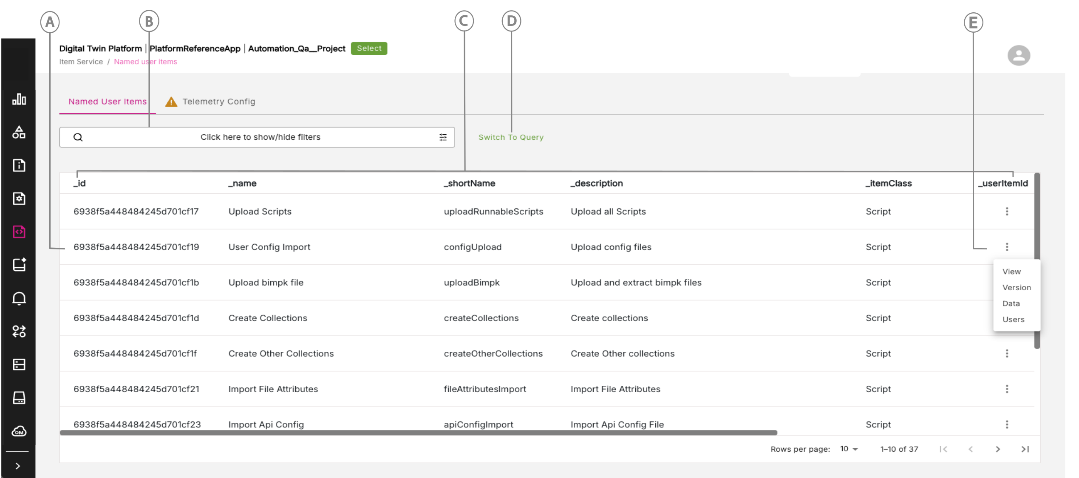The image size is (1079, 478).
Task: Go to the previous page of results
Action: pos(971,449)
